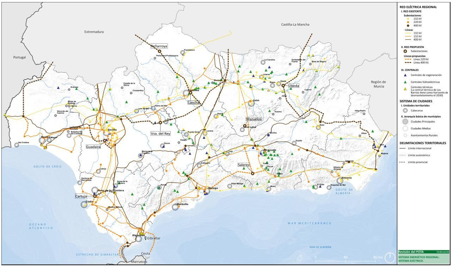This screenshot has height=267, width=452.
Task: Click the proposed Subestaciones circle symbol
Action: [x=405, y=51]
